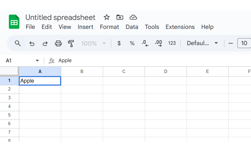Viewport: 251px width, 152px height.
Task: Select column E header
Action: [207, 71]
